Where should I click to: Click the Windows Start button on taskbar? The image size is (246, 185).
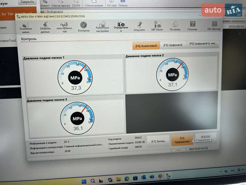point(84,181)
